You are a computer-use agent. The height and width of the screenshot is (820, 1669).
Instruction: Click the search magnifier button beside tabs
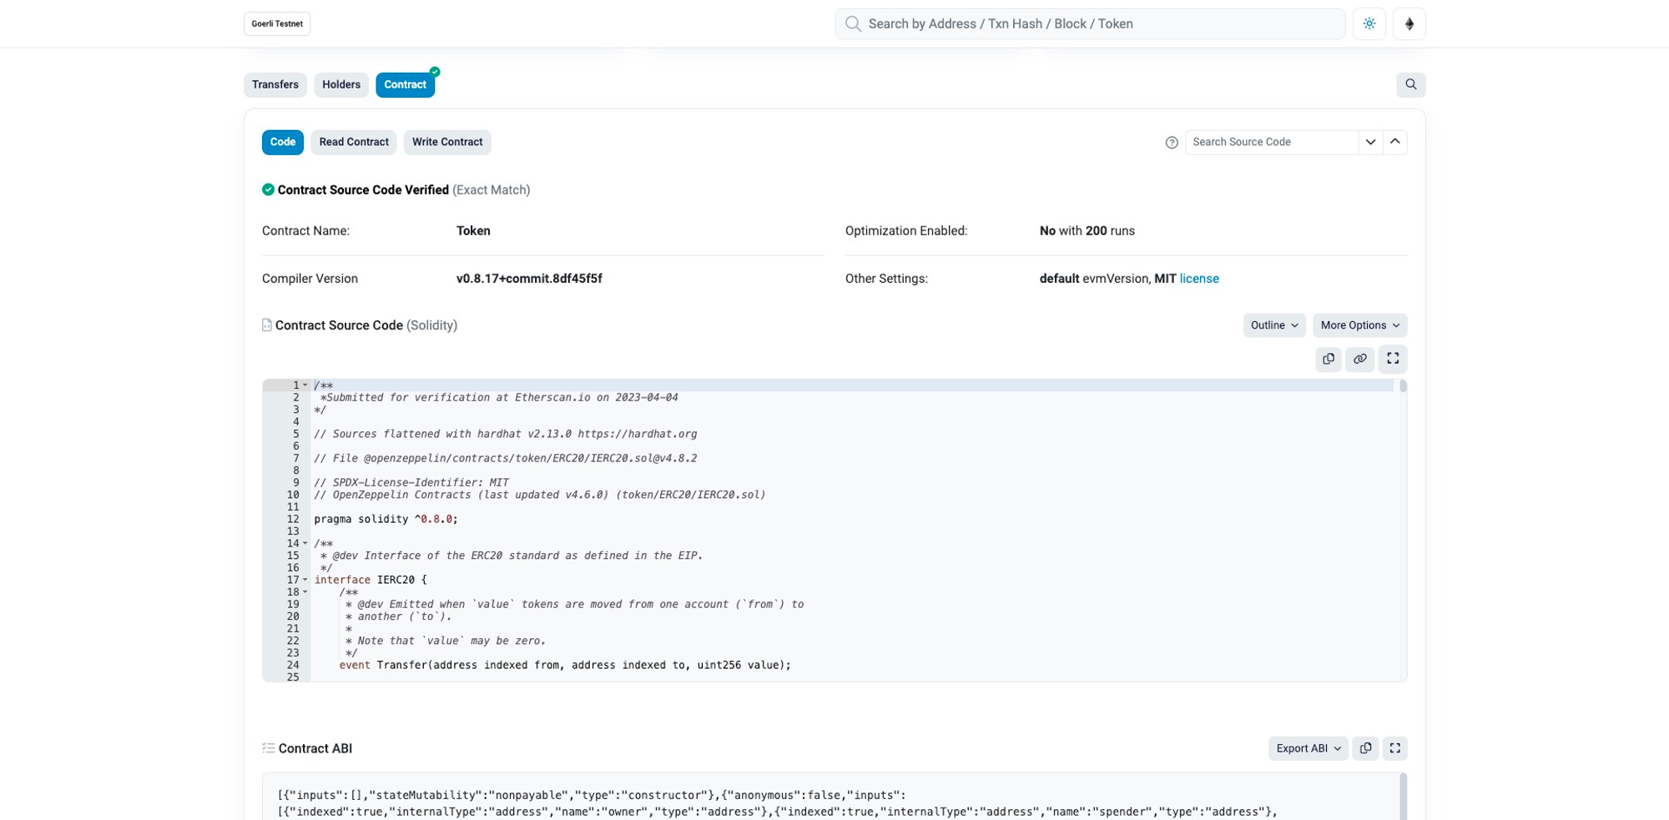(x=1410, y=84)
